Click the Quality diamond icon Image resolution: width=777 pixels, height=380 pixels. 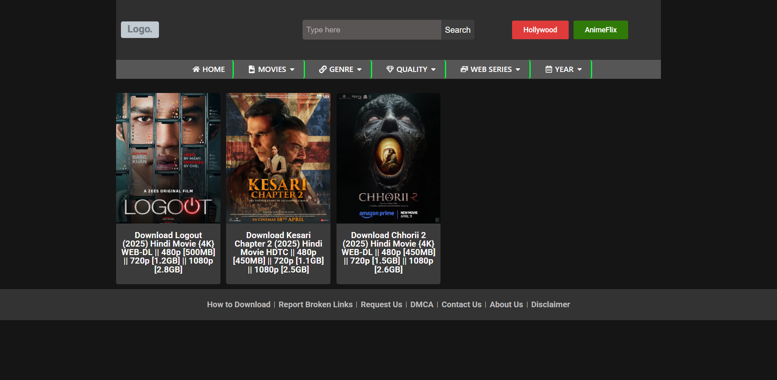click(390, 69)
